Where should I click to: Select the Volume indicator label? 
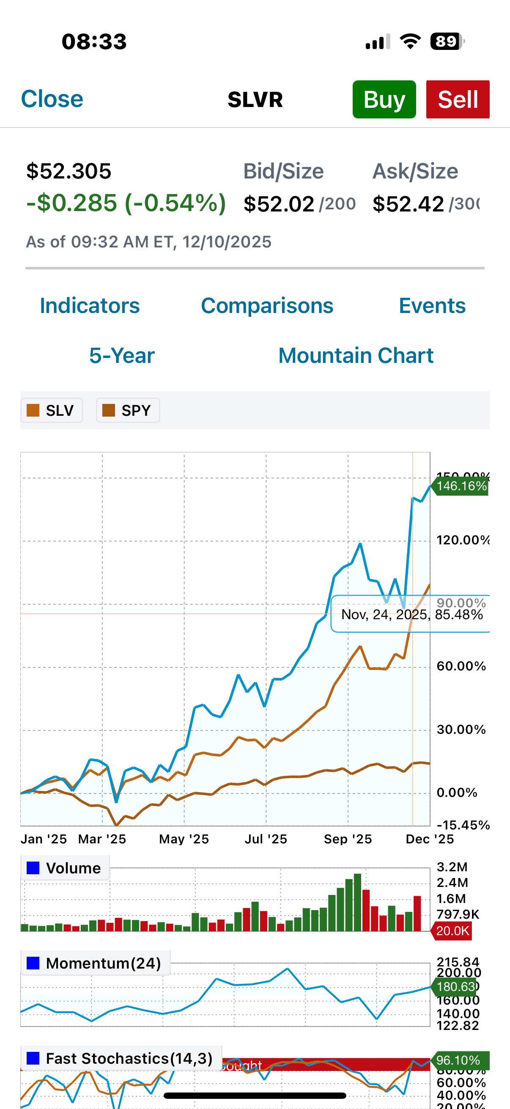coord(73,868)
